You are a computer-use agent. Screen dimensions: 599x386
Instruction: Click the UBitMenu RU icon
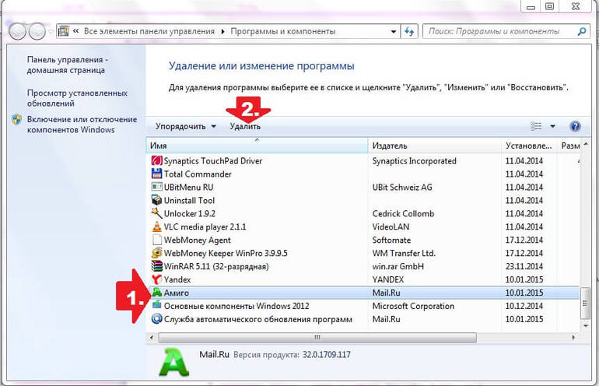(156, 187)
